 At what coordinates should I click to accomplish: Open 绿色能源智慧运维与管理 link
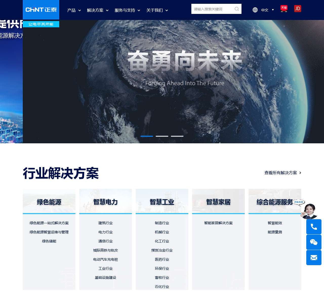pos(49,232)
